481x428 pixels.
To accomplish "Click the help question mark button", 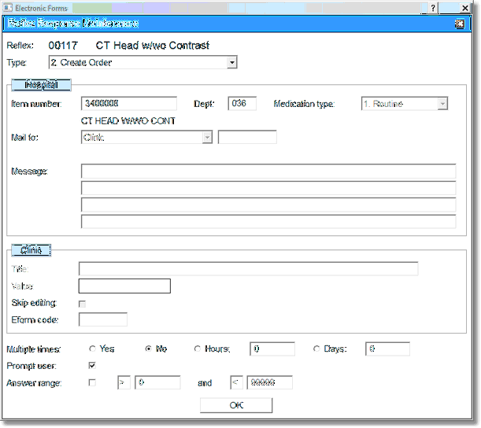I will tap(433, 8).
